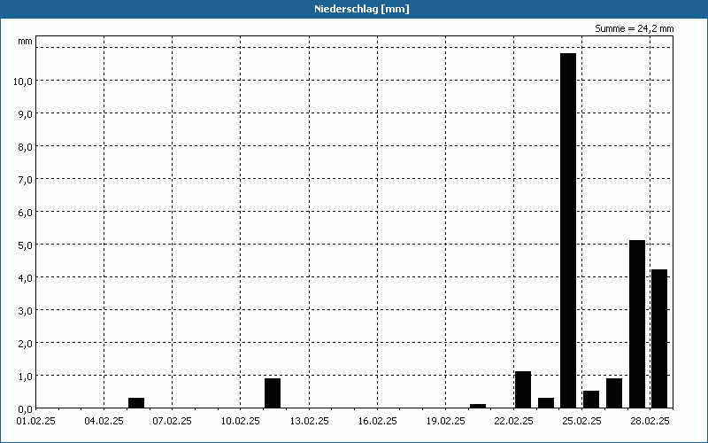Click the y-axis value 1,0
The width and height of the screenshot is (708, 443).
(25, 377)
